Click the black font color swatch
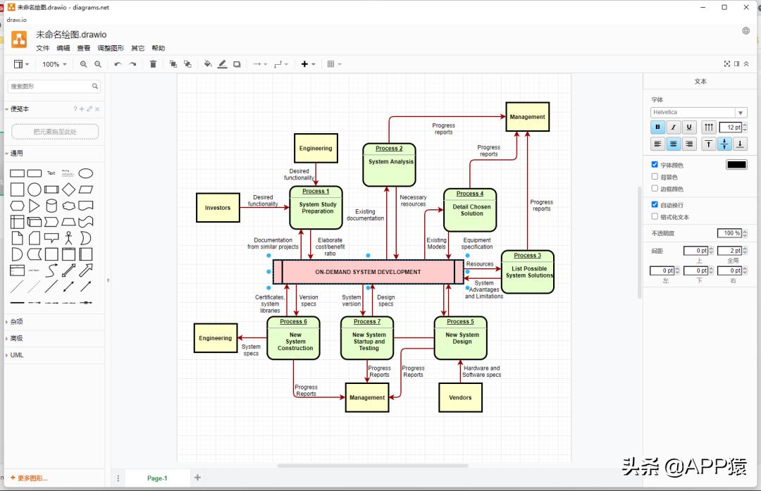The height and width of the screenshot is (491, 761). (736, 165)
